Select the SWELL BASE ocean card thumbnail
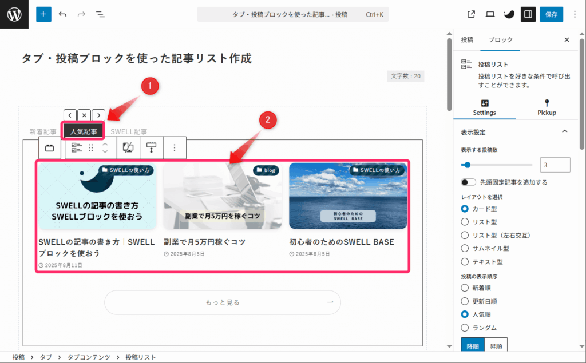 click(x=348, y=196)
